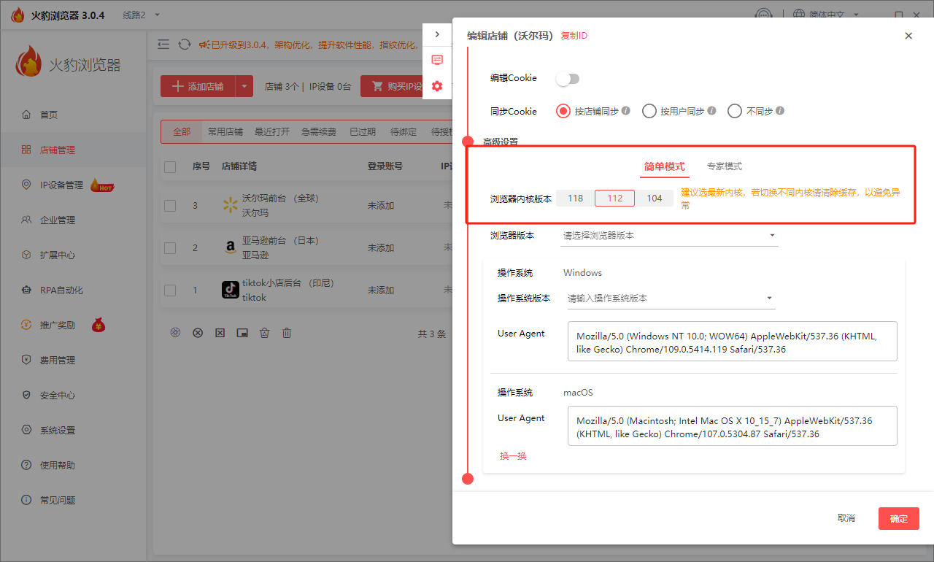
Task: Click the 换一换 link to regenerate
Action: click(x=513, y=456)
